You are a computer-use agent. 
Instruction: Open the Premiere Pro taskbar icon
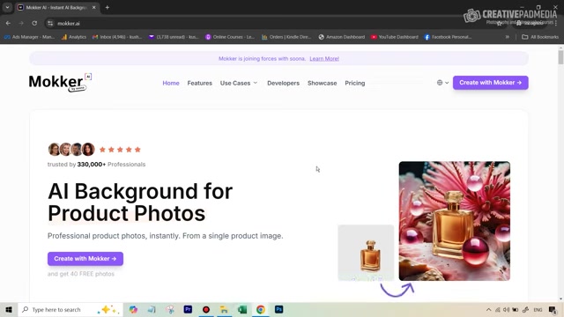point(188,309)
